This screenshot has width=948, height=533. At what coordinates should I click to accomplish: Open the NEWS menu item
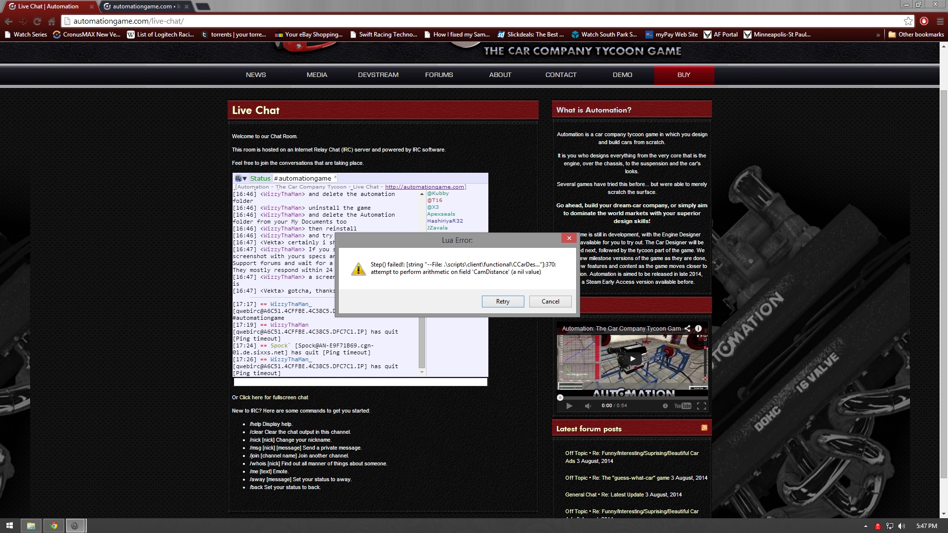coord(256,75)
